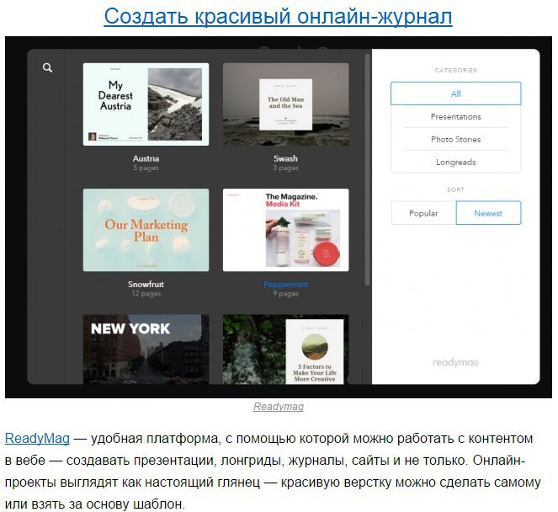Open the Readymag caption link
The width and height of the screenshot is (558, 512).
(x=279, y=407)
